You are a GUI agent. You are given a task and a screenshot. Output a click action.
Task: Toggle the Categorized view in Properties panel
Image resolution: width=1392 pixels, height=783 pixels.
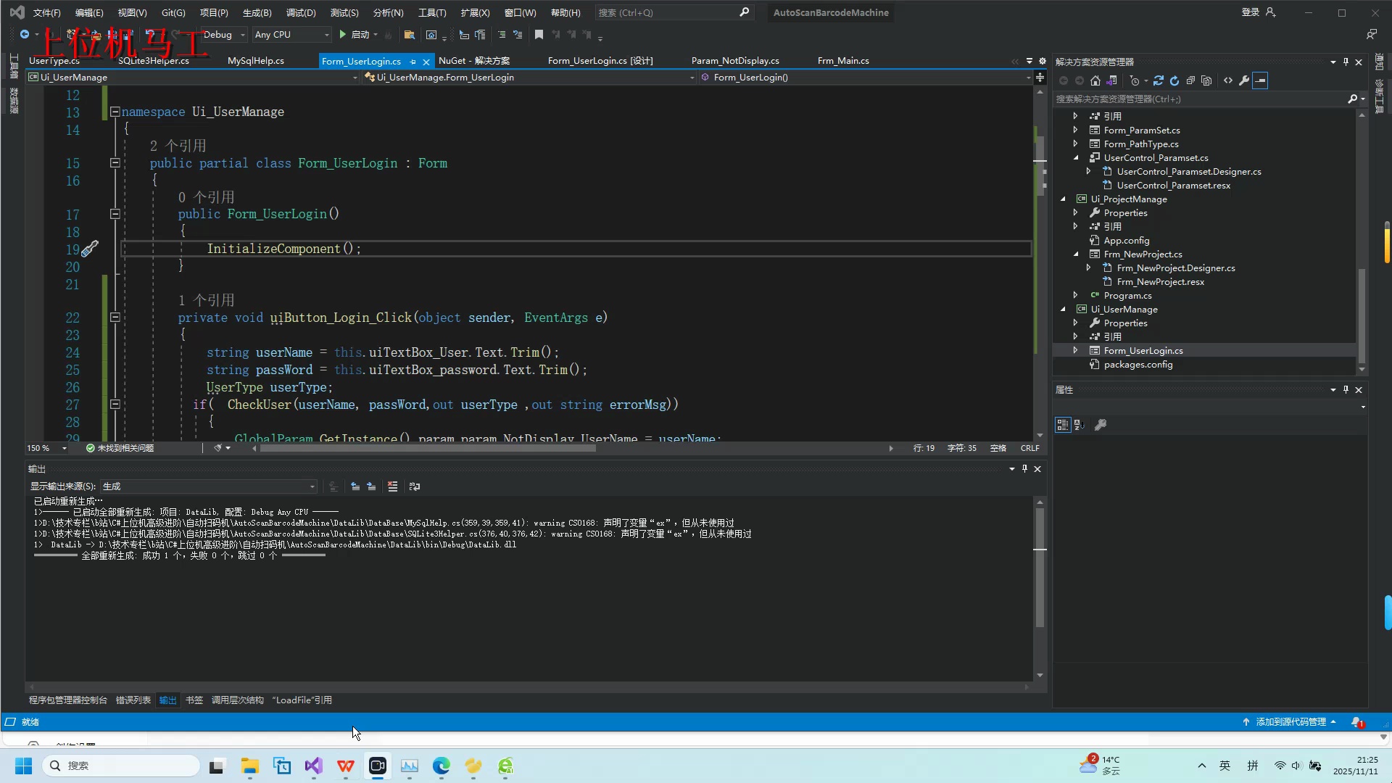coord(1063,425)
